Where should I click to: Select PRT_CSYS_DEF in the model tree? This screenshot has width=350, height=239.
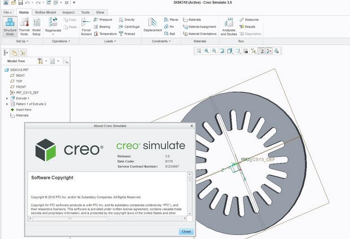pos(25,93)
